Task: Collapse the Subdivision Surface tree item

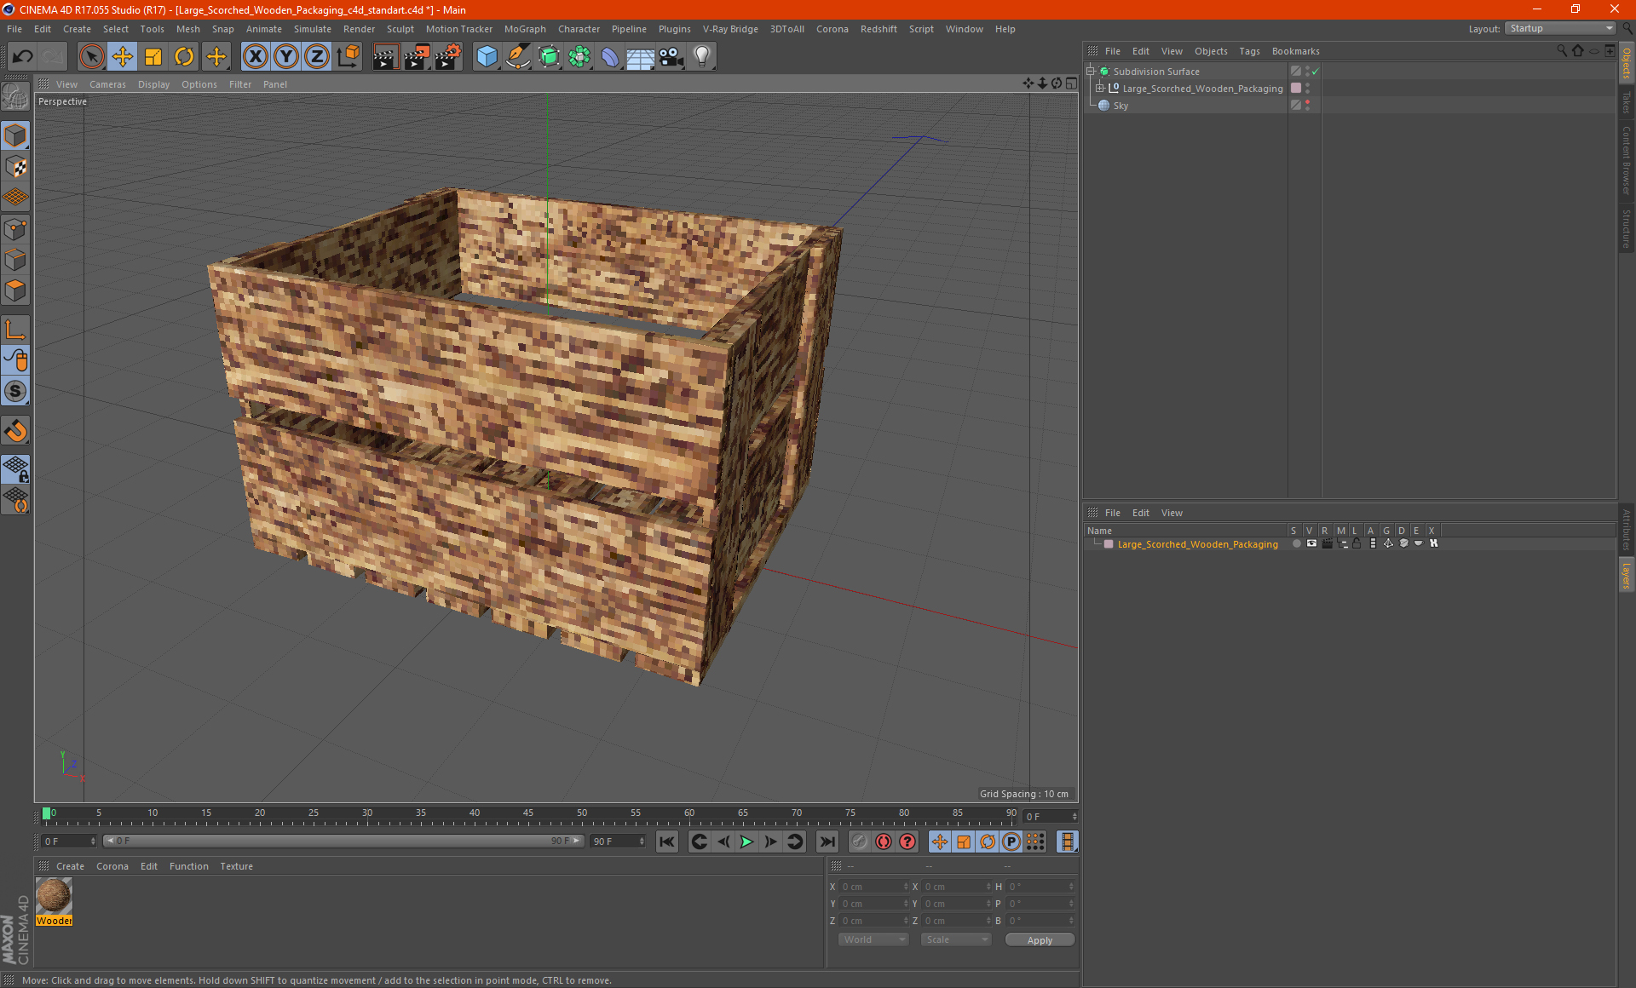Action: [1091, 72]
